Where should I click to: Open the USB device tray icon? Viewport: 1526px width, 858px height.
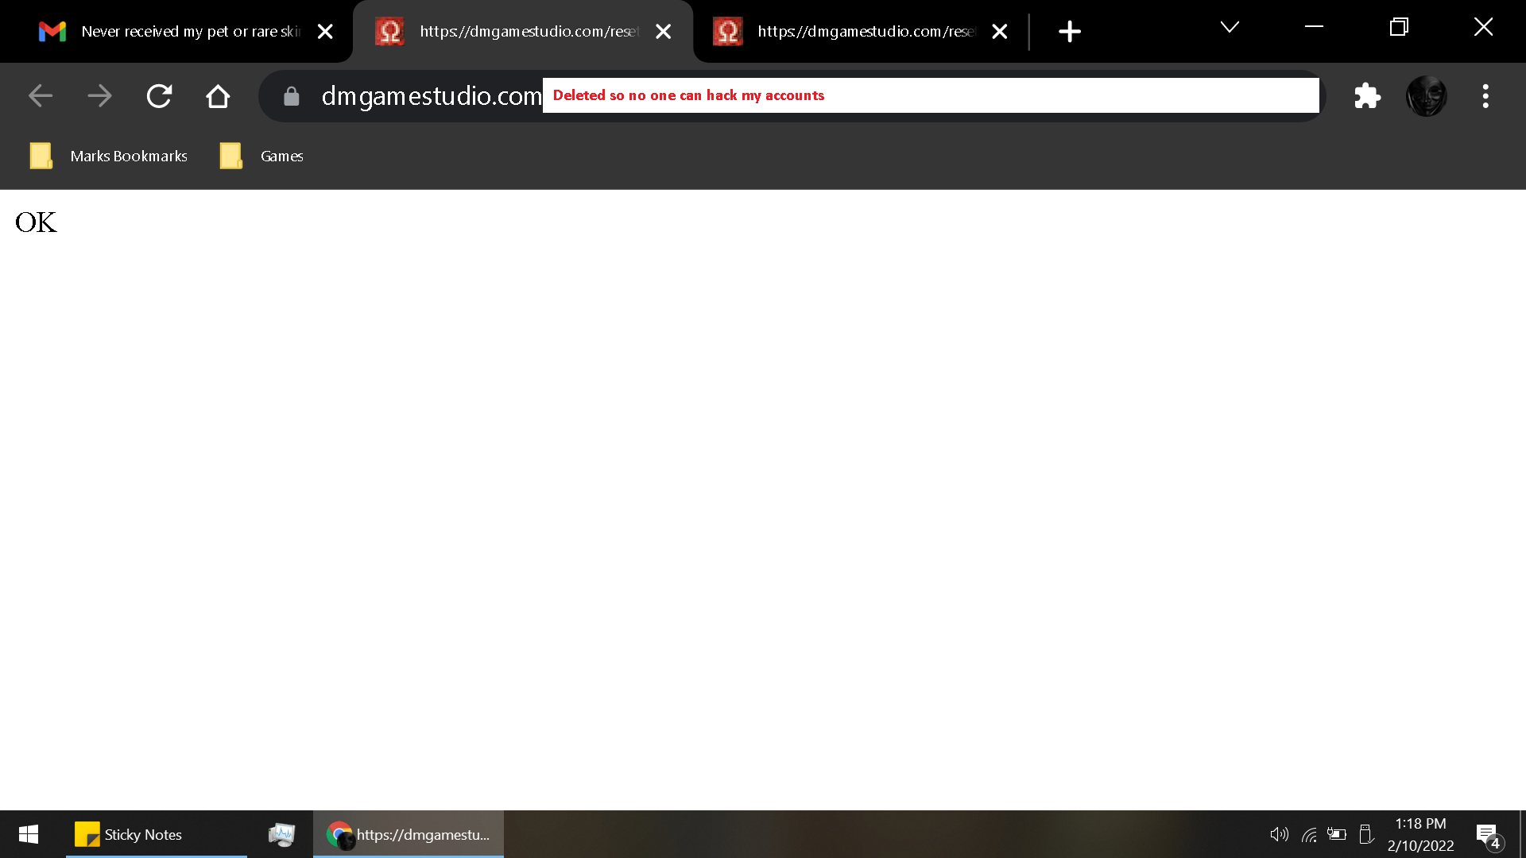[1366, 834]
